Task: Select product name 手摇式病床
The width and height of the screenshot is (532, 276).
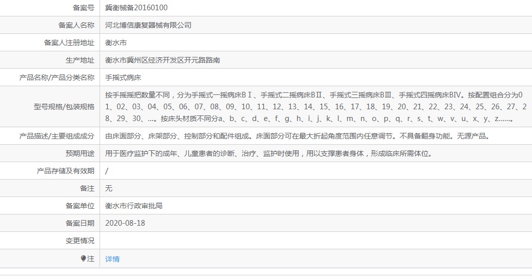Action: (123, 78)
